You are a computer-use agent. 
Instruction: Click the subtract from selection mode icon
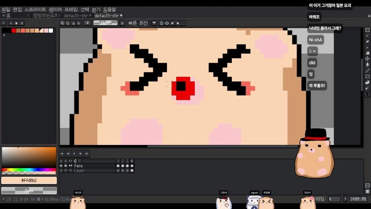point(73,23)
